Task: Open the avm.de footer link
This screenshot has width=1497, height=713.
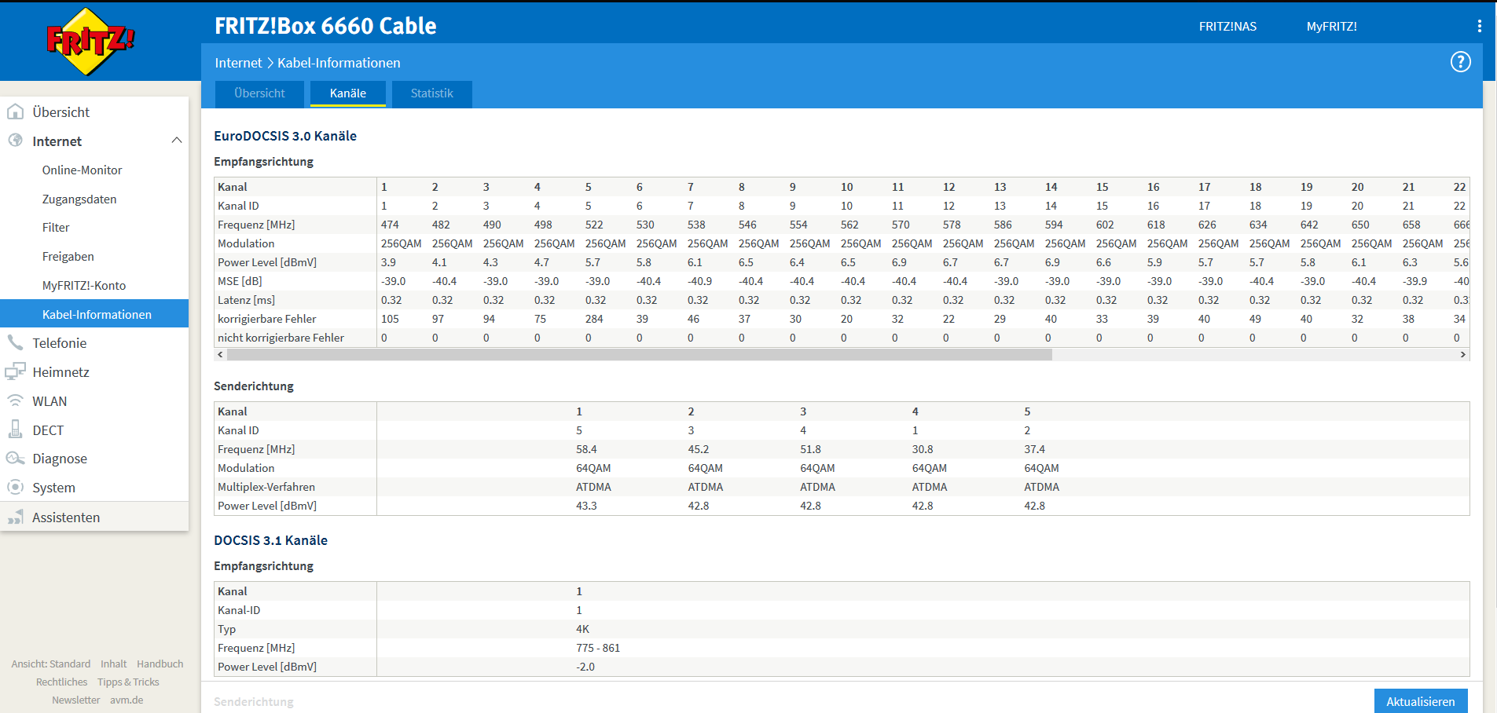Action: point(127,700)
